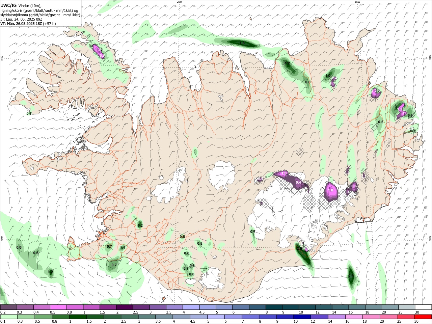
Task: Click the '0.2' label starting the upper legend
Action: [3, 312]
